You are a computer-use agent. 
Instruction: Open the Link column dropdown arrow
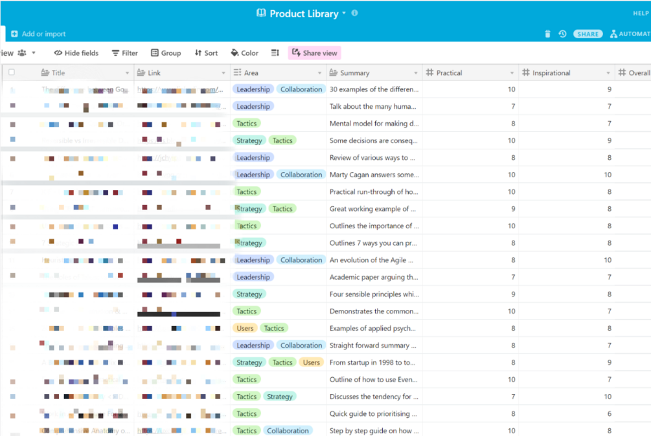pyautogui.click(x=223, y=73)
